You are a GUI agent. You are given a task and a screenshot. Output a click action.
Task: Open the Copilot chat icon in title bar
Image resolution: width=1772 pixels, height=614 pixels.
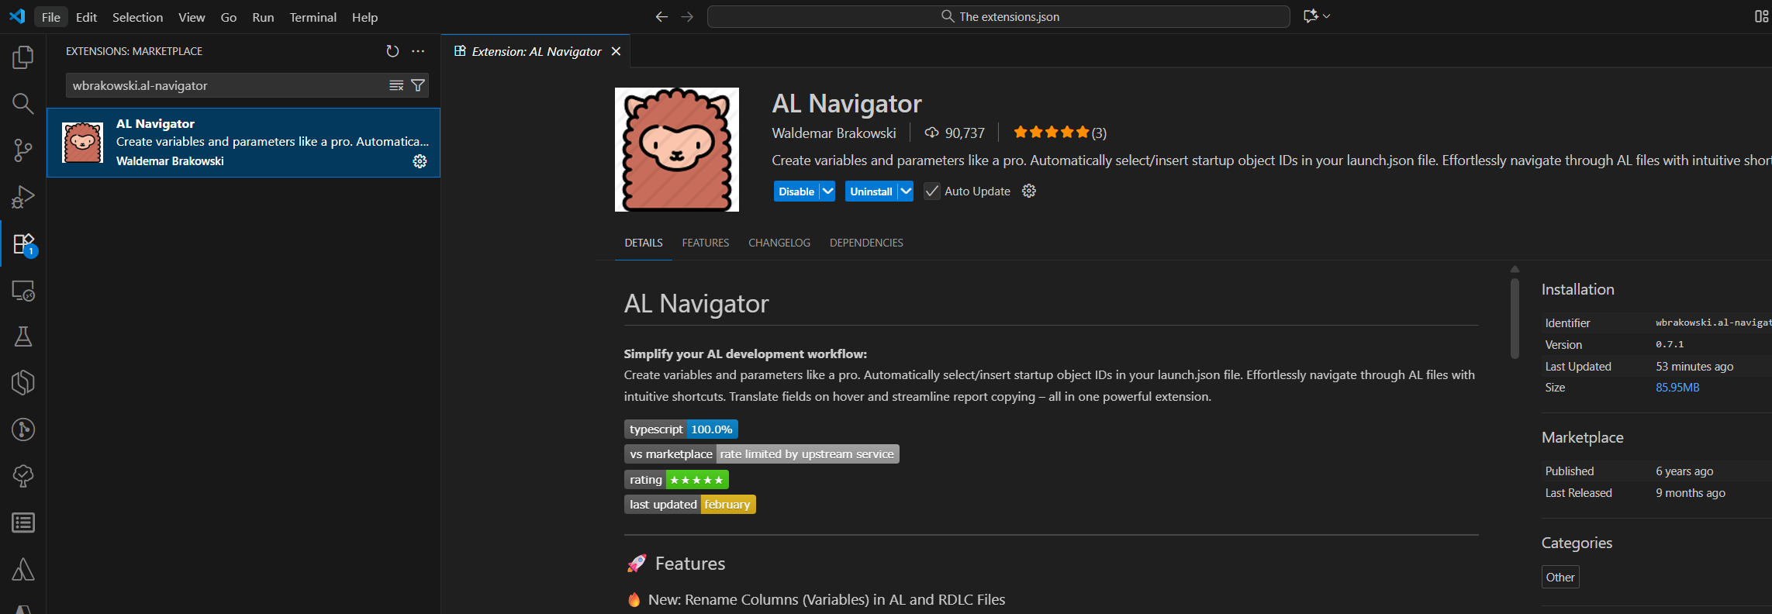(x=1311, y=16)
